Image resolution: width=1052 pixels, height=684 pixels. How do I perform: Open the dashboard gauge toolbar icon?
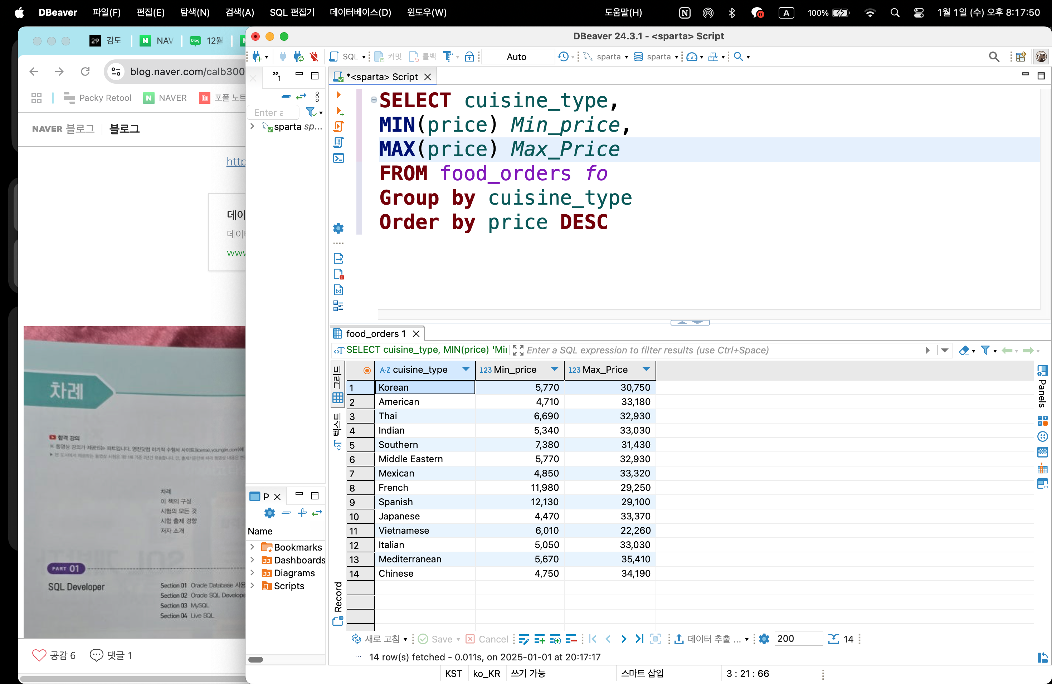tap(692, 57)
